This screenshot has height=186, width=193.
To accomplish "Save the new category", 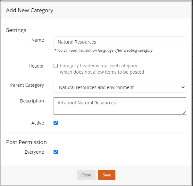I will pyautogui.click(x=107, y=175).
